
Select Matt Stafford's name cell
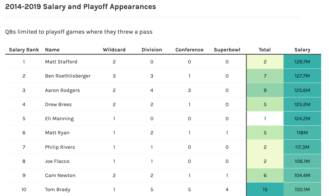(61, 62)
